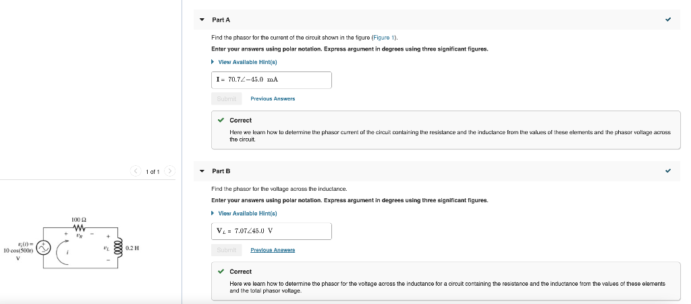This screenshot has height=304, width=691.
Task: Click Part B's blue completion checkmark
Action: [x=668, y=171]
